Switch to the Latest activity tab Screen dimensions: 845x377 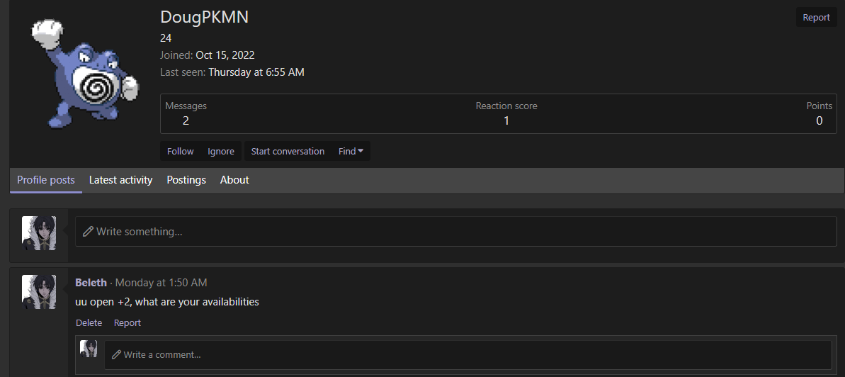[120, 180]
